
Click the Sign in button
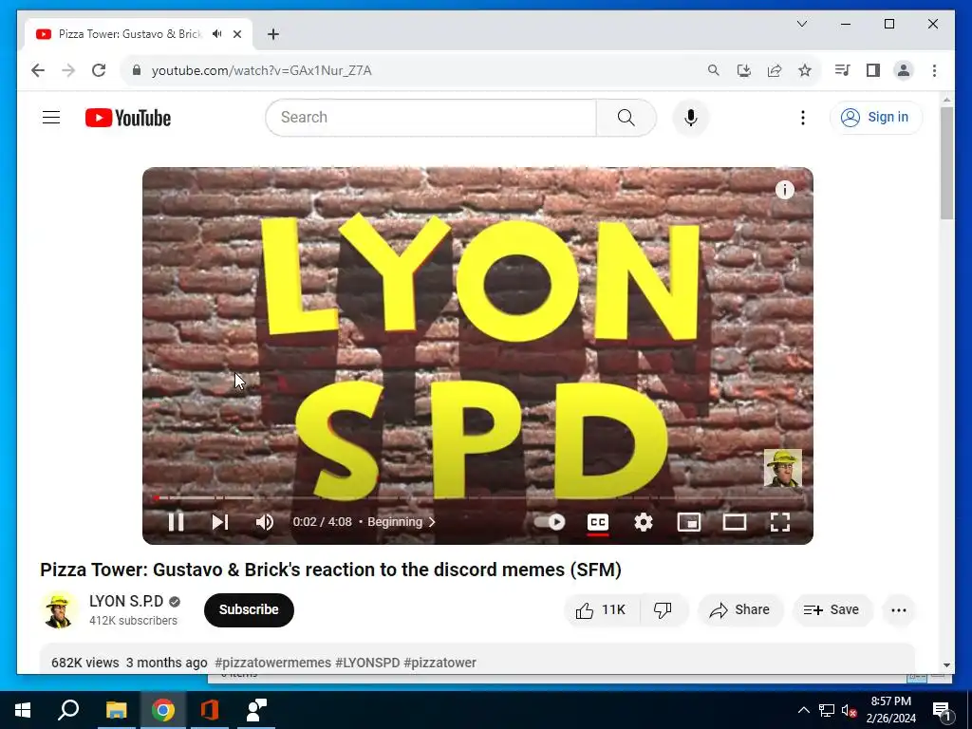coord(876,117)
